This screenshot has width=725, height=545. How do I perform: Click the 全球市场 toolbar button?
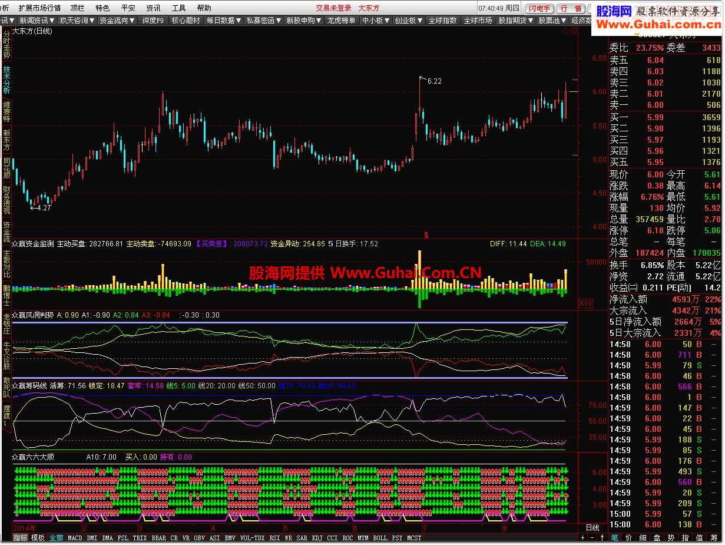click(478, 20)
